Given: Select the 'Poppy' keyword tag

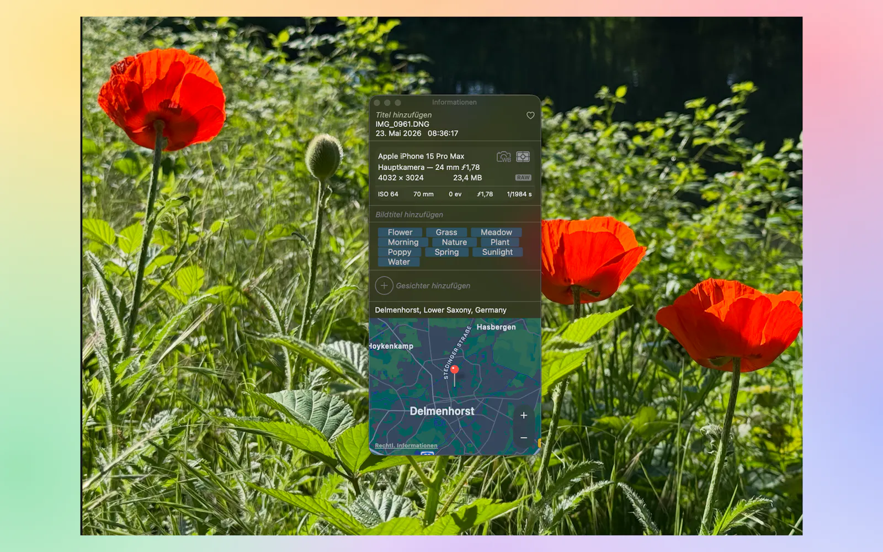Looking at the screenshot, I should coord(400,252).
